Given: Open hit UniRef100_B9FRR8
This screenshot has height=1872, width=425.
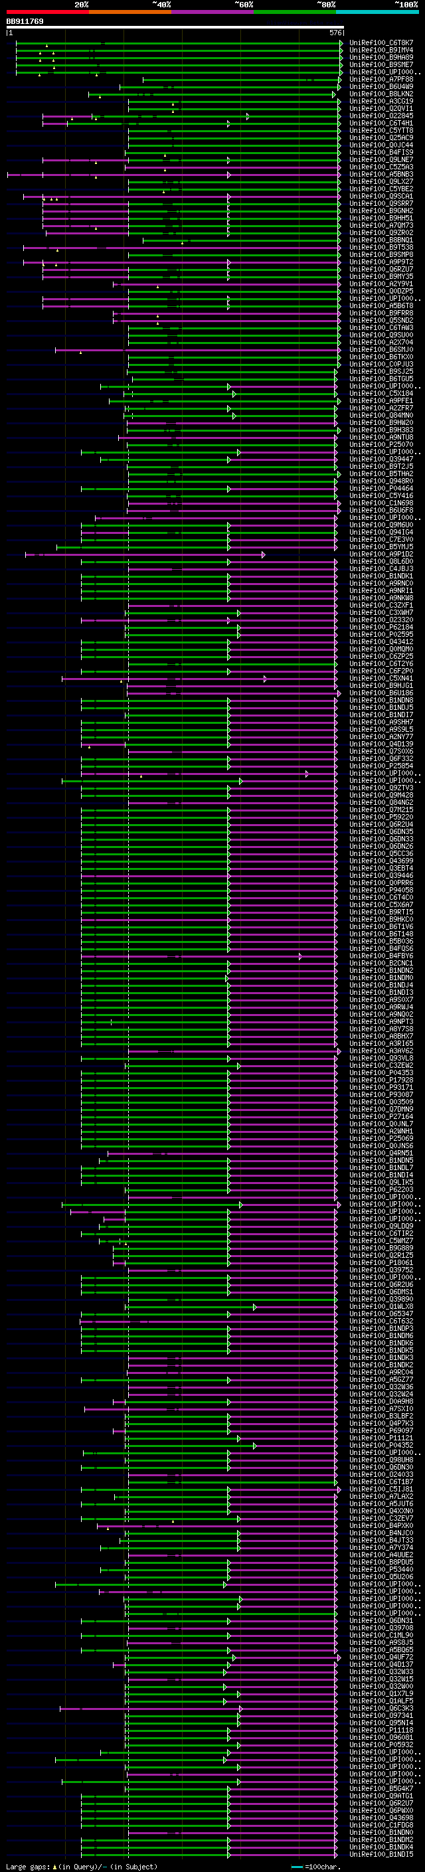Looking at the screenshot, I should click(381, 313).
